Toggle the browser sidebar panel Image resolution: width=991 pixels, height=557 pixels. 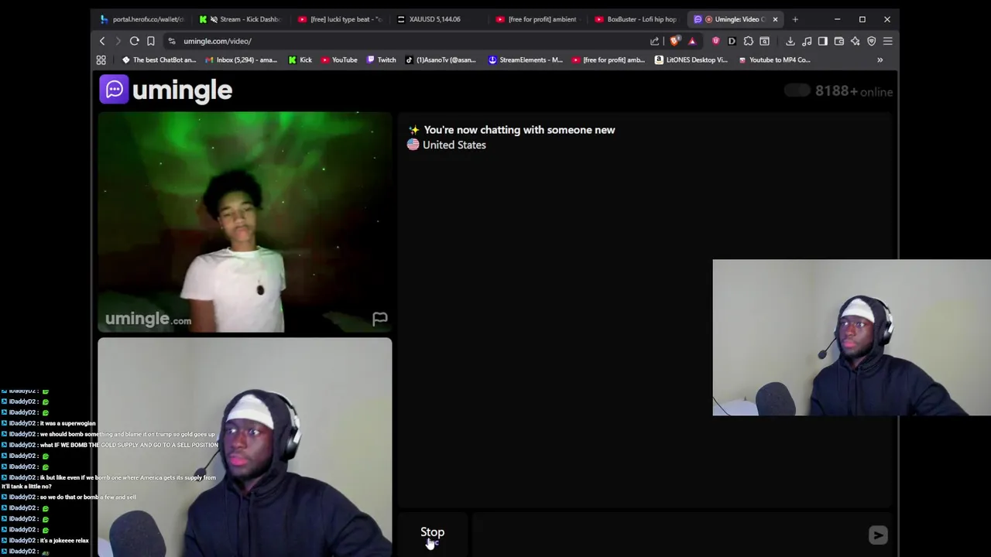tap(823, 41)
